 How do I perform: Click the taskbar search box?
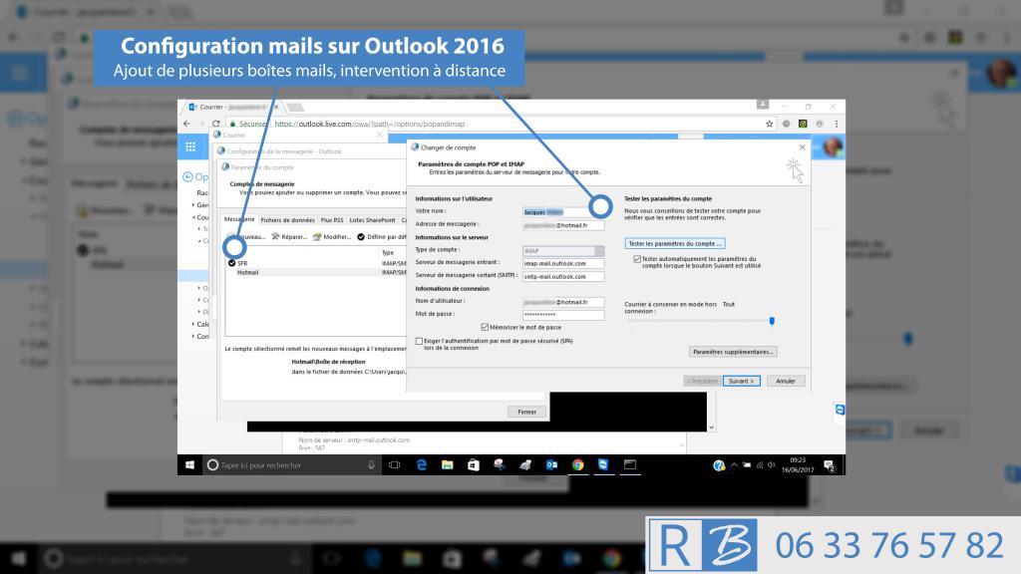click(291, 464)
